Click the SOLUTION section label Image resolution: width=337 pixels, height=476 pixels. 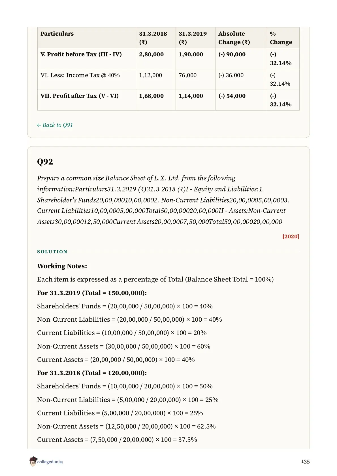click(52, 252)
